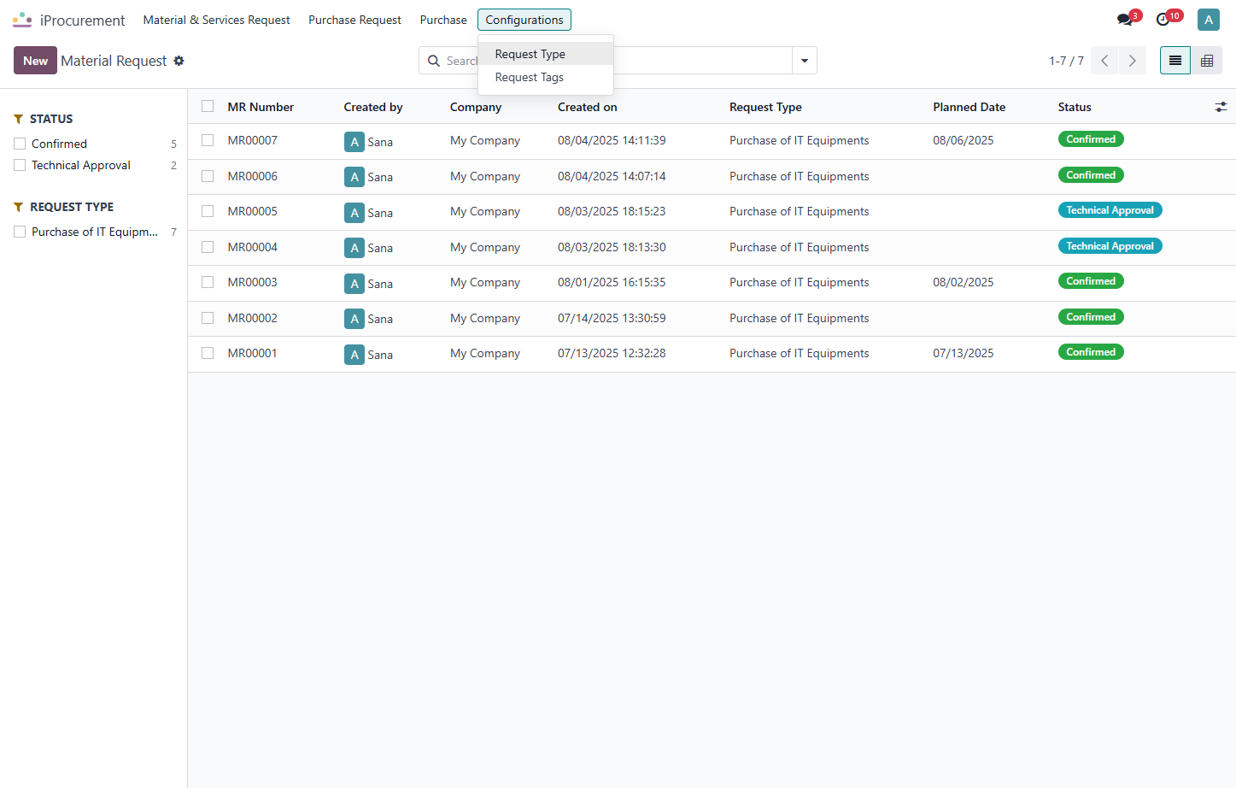Open Material & Services Request menu
Image resolution: width=1236 pixels, height=788 pixels.
217,20
